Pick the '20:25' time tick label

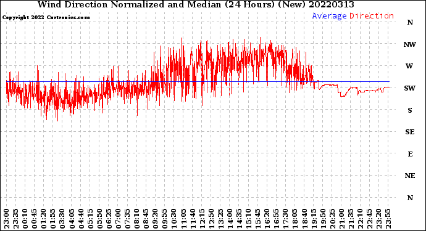pyautogui.click(x=332, y=219)
